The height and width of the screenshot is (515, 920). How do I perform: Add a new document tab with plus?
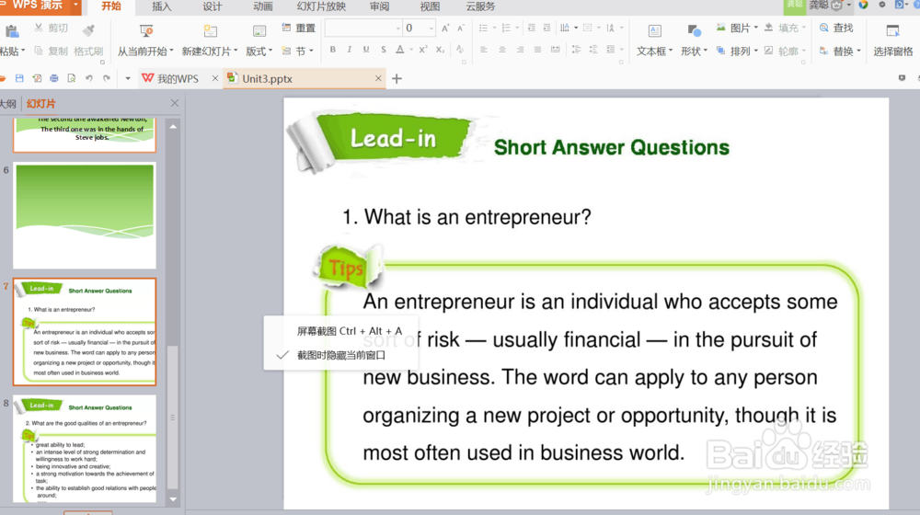[x=397, y=78]
